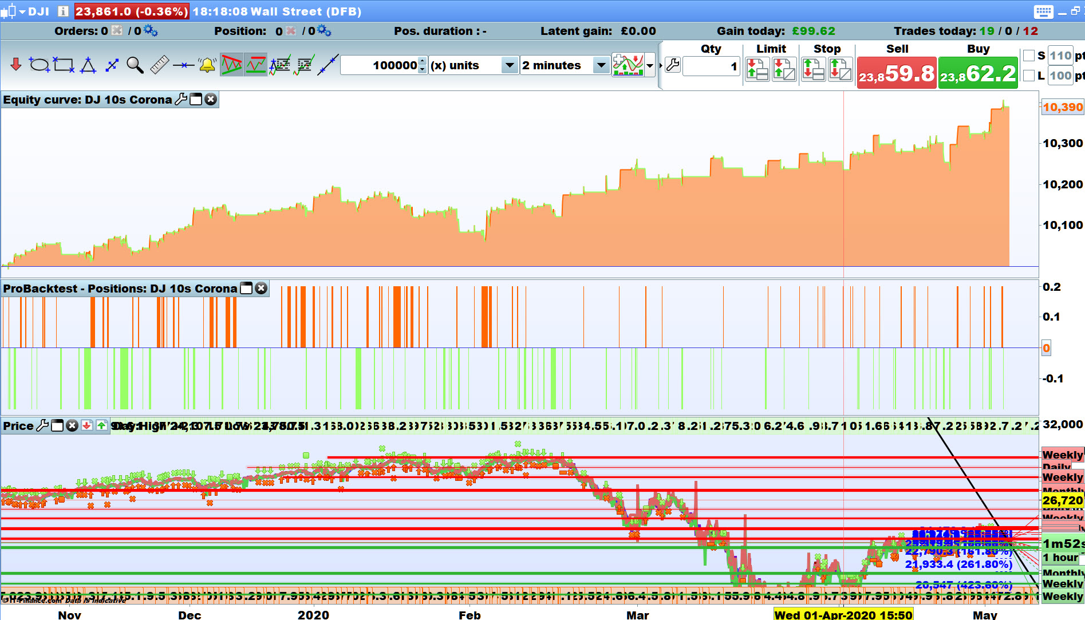Close the Equity curve panel
1085x620 pixels.
tap(211, 99)
